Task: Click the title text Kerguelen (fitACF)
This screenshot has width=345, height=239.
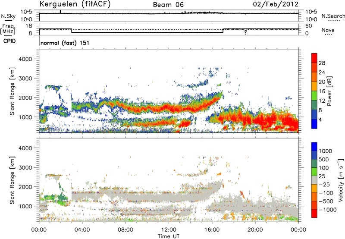Action: pos(75,4)
